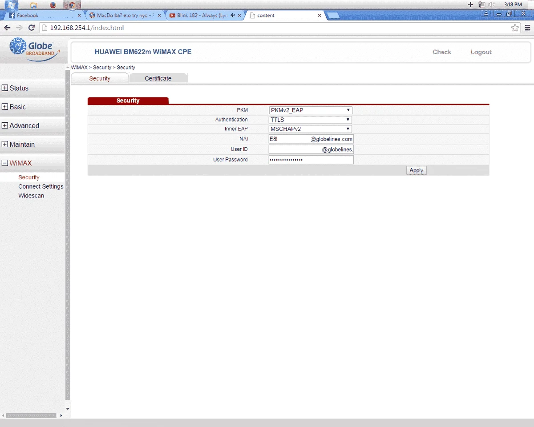Click the browser back arrow
The width and height of the screenshot is (534, 427).
[x=7, y=28]
